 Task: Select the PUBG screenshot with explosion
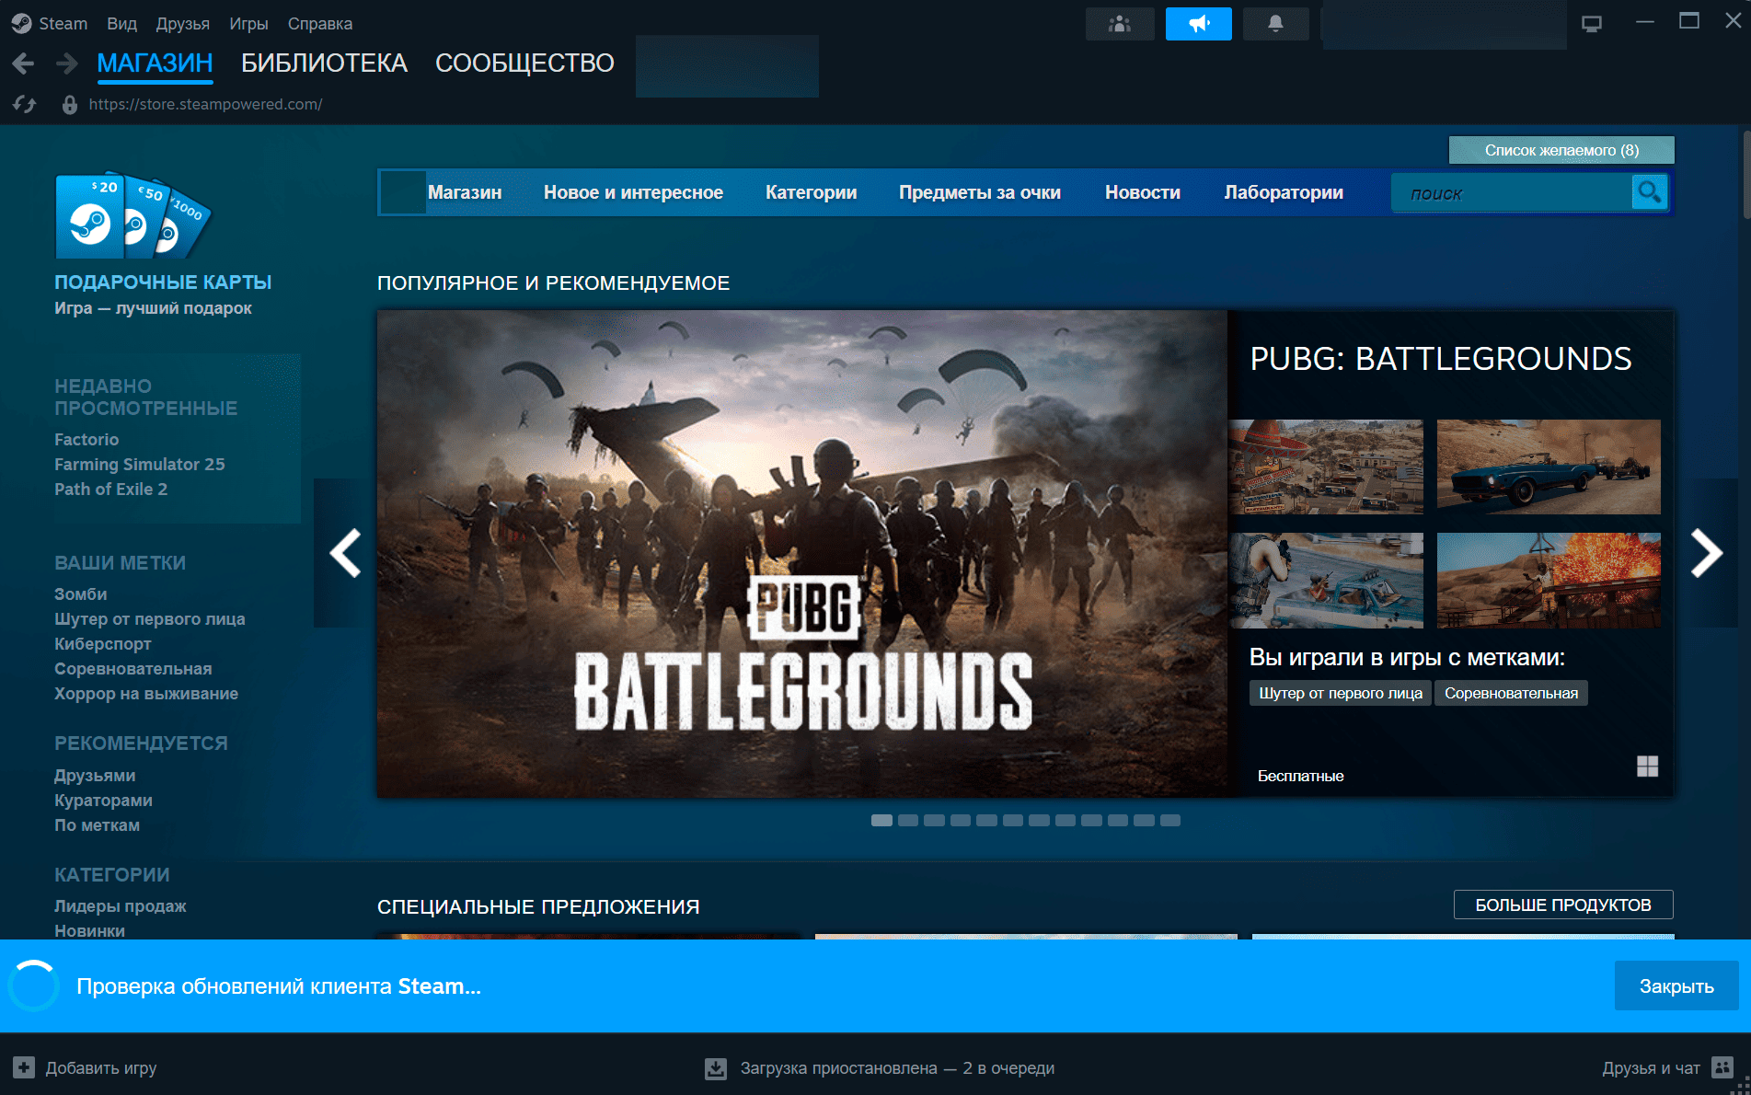pyautogui.click(x=1549, y=581)
